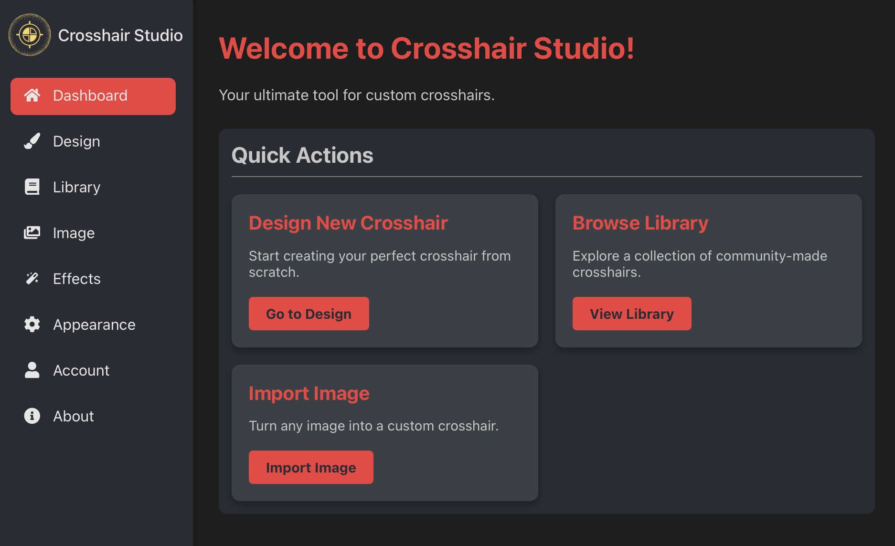Open the Library book icon
Image resolution: width=895 pixels, height=546 pixels.
[32, 187]
